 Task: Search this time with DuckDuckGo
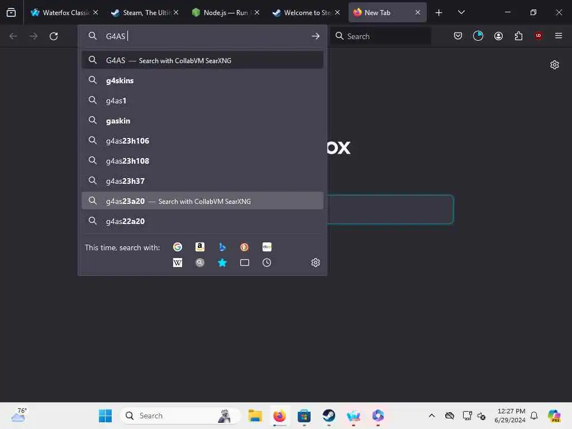click(245, 247)
